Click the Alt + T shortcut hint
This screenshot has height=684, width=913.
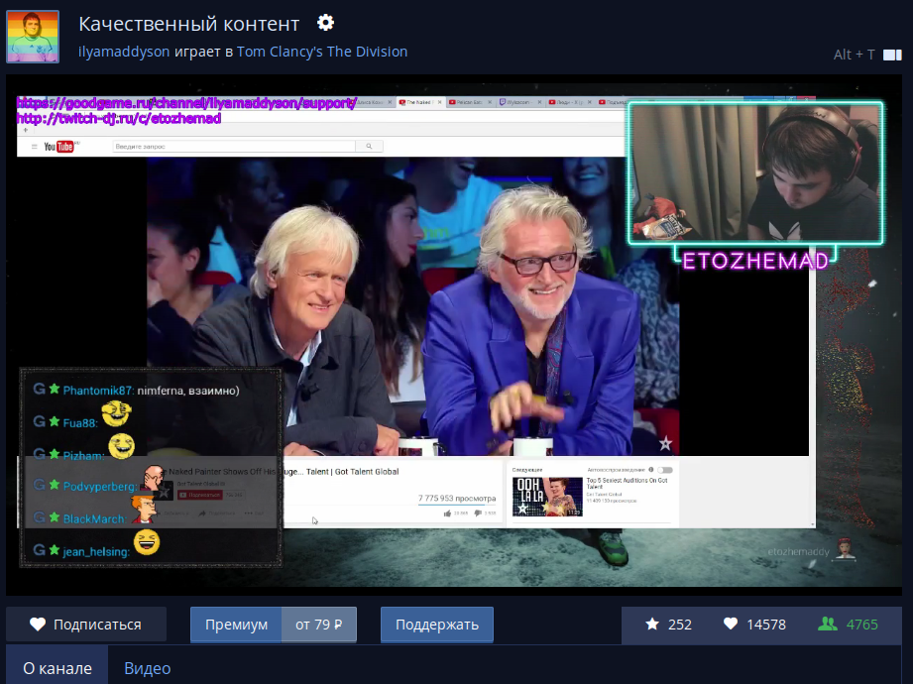pos(854,55)
